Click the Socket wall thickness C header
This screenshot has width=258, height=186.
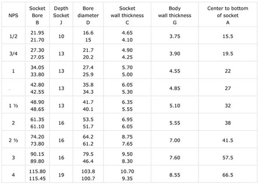click(x=127, y=15)
